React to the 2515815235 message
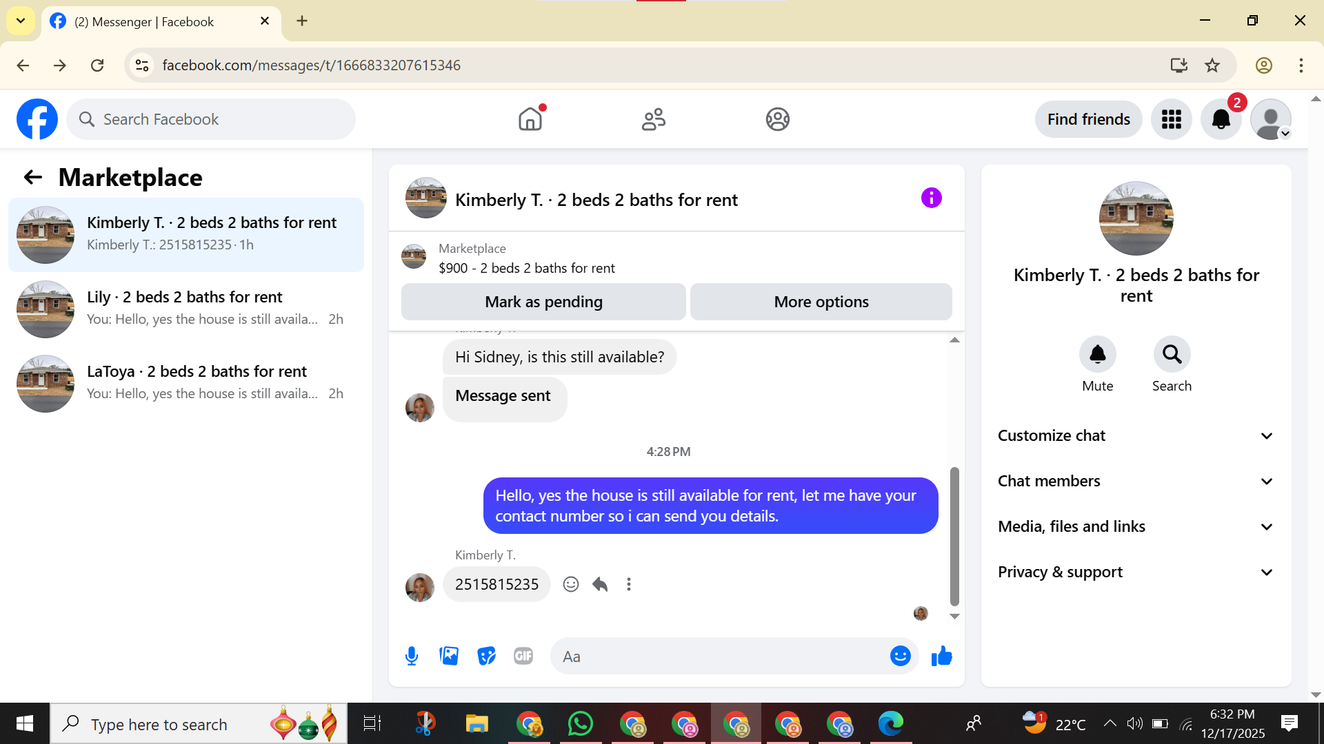 coord(570,584)
